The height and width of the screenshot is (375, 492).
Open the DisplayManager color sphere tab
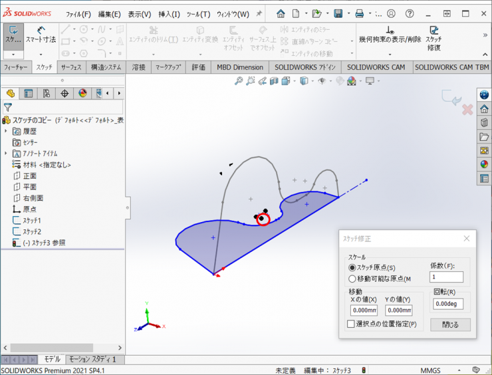[x=82, y=93]
